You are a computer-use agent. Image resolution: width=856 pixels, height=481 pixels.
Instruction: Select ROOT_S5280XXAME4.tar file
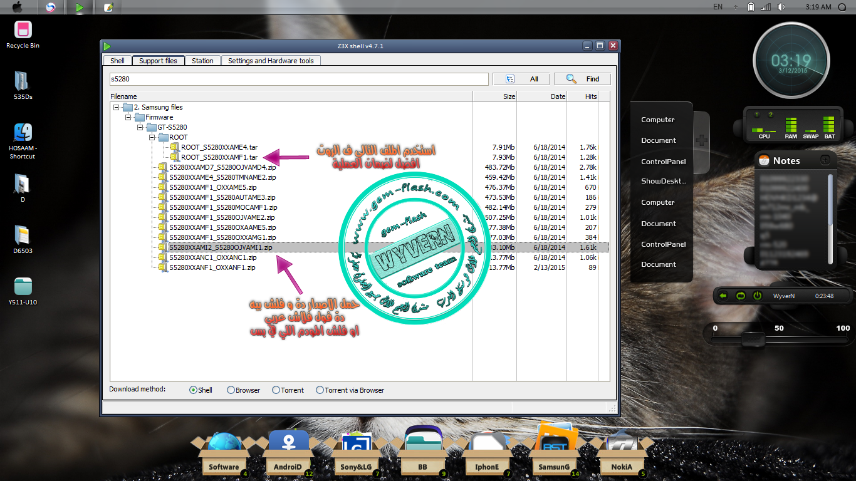[x=219, y=147]
